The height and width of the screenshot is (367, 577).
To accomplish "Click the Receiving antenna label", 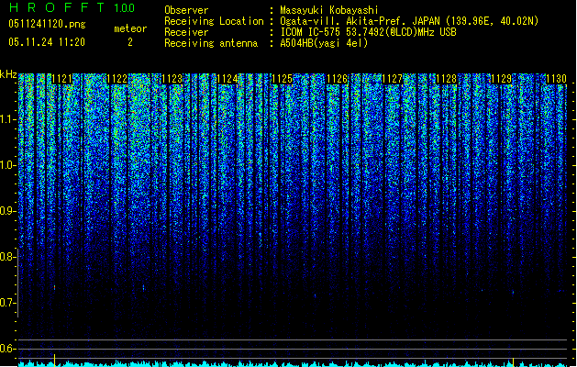I will click(211, 43).
